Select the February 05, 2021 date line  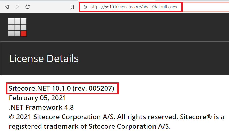click(37, 98)
